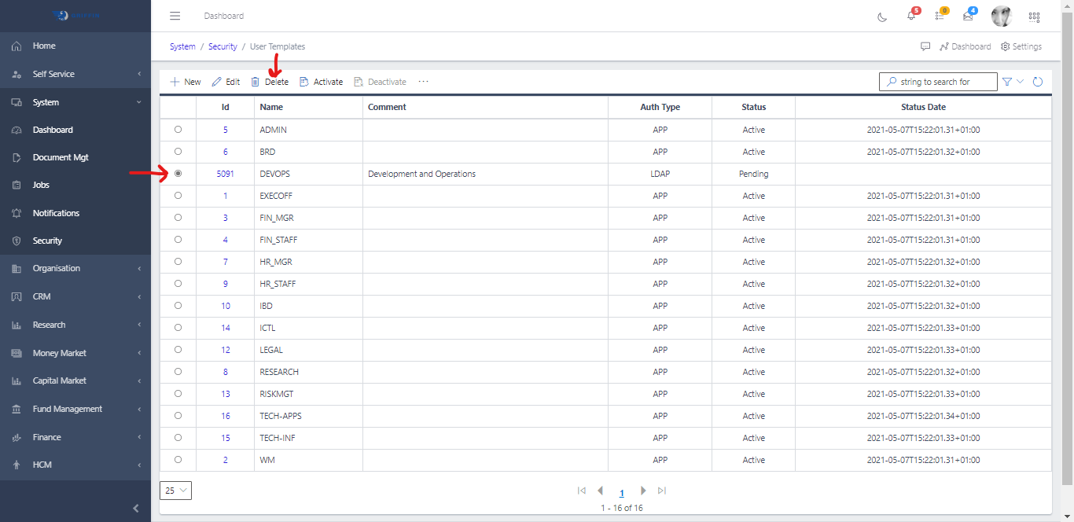The image size is (1074, 522).
Task: Toggle dark mode moon icon
Action: 881,17
